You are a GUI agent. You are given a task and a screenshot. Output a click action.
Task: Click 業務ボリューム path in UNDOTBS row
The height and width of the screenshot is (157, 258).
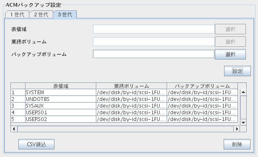tap(132, 99)
